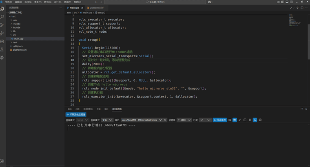The width and height of the screenshot is (310, 167).
Task: Click the setup() breadcrumb item
Action: tap(100, 13)
